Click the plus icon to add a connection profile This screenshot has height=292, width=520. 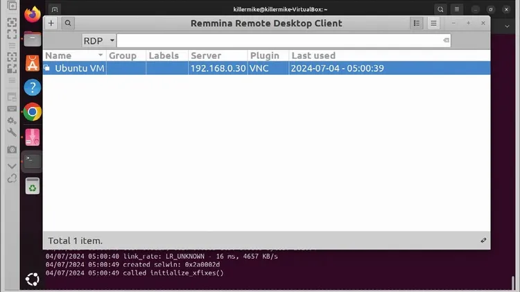point(51,23)
